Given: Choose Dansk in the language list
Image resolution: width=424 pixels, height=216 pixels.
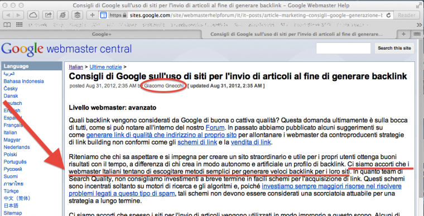Looking at the screenshot, I should click(x=11, y=96).
